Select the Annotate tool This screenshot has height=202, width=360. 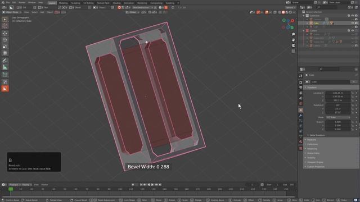click(x=5, y=61)
